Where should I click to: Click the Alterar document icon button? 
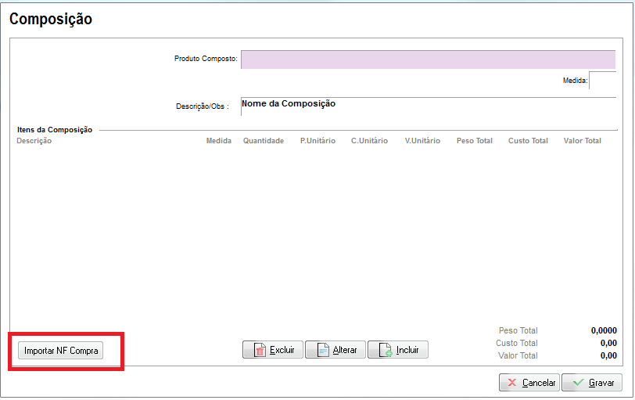(335, 350)
